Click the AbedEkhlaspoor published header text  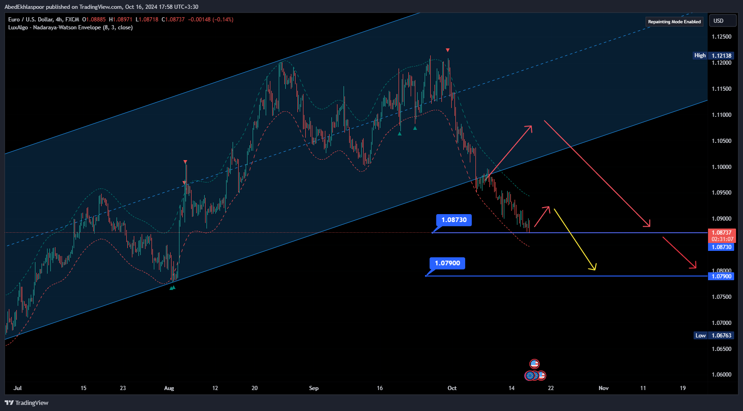pyautogui.click(x=101, y=7)
